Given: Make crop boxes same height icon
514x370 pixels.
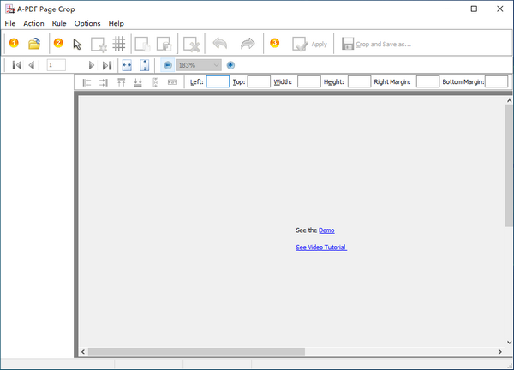Looking at the screenshot, I should [x=155, y=82].
